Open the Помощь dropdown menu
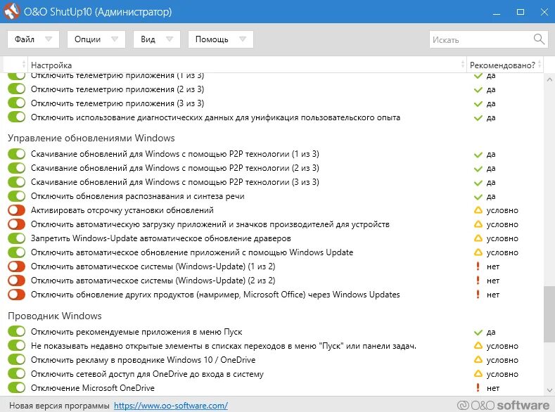Viewport: 555px width, 412px height. pyautogui.click(x=220, y=39)
